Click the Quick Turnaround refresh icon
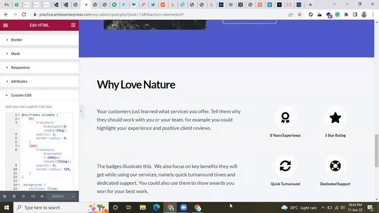Image resolution: width=379 pixels, height=213 pixels. coord(285,166)
